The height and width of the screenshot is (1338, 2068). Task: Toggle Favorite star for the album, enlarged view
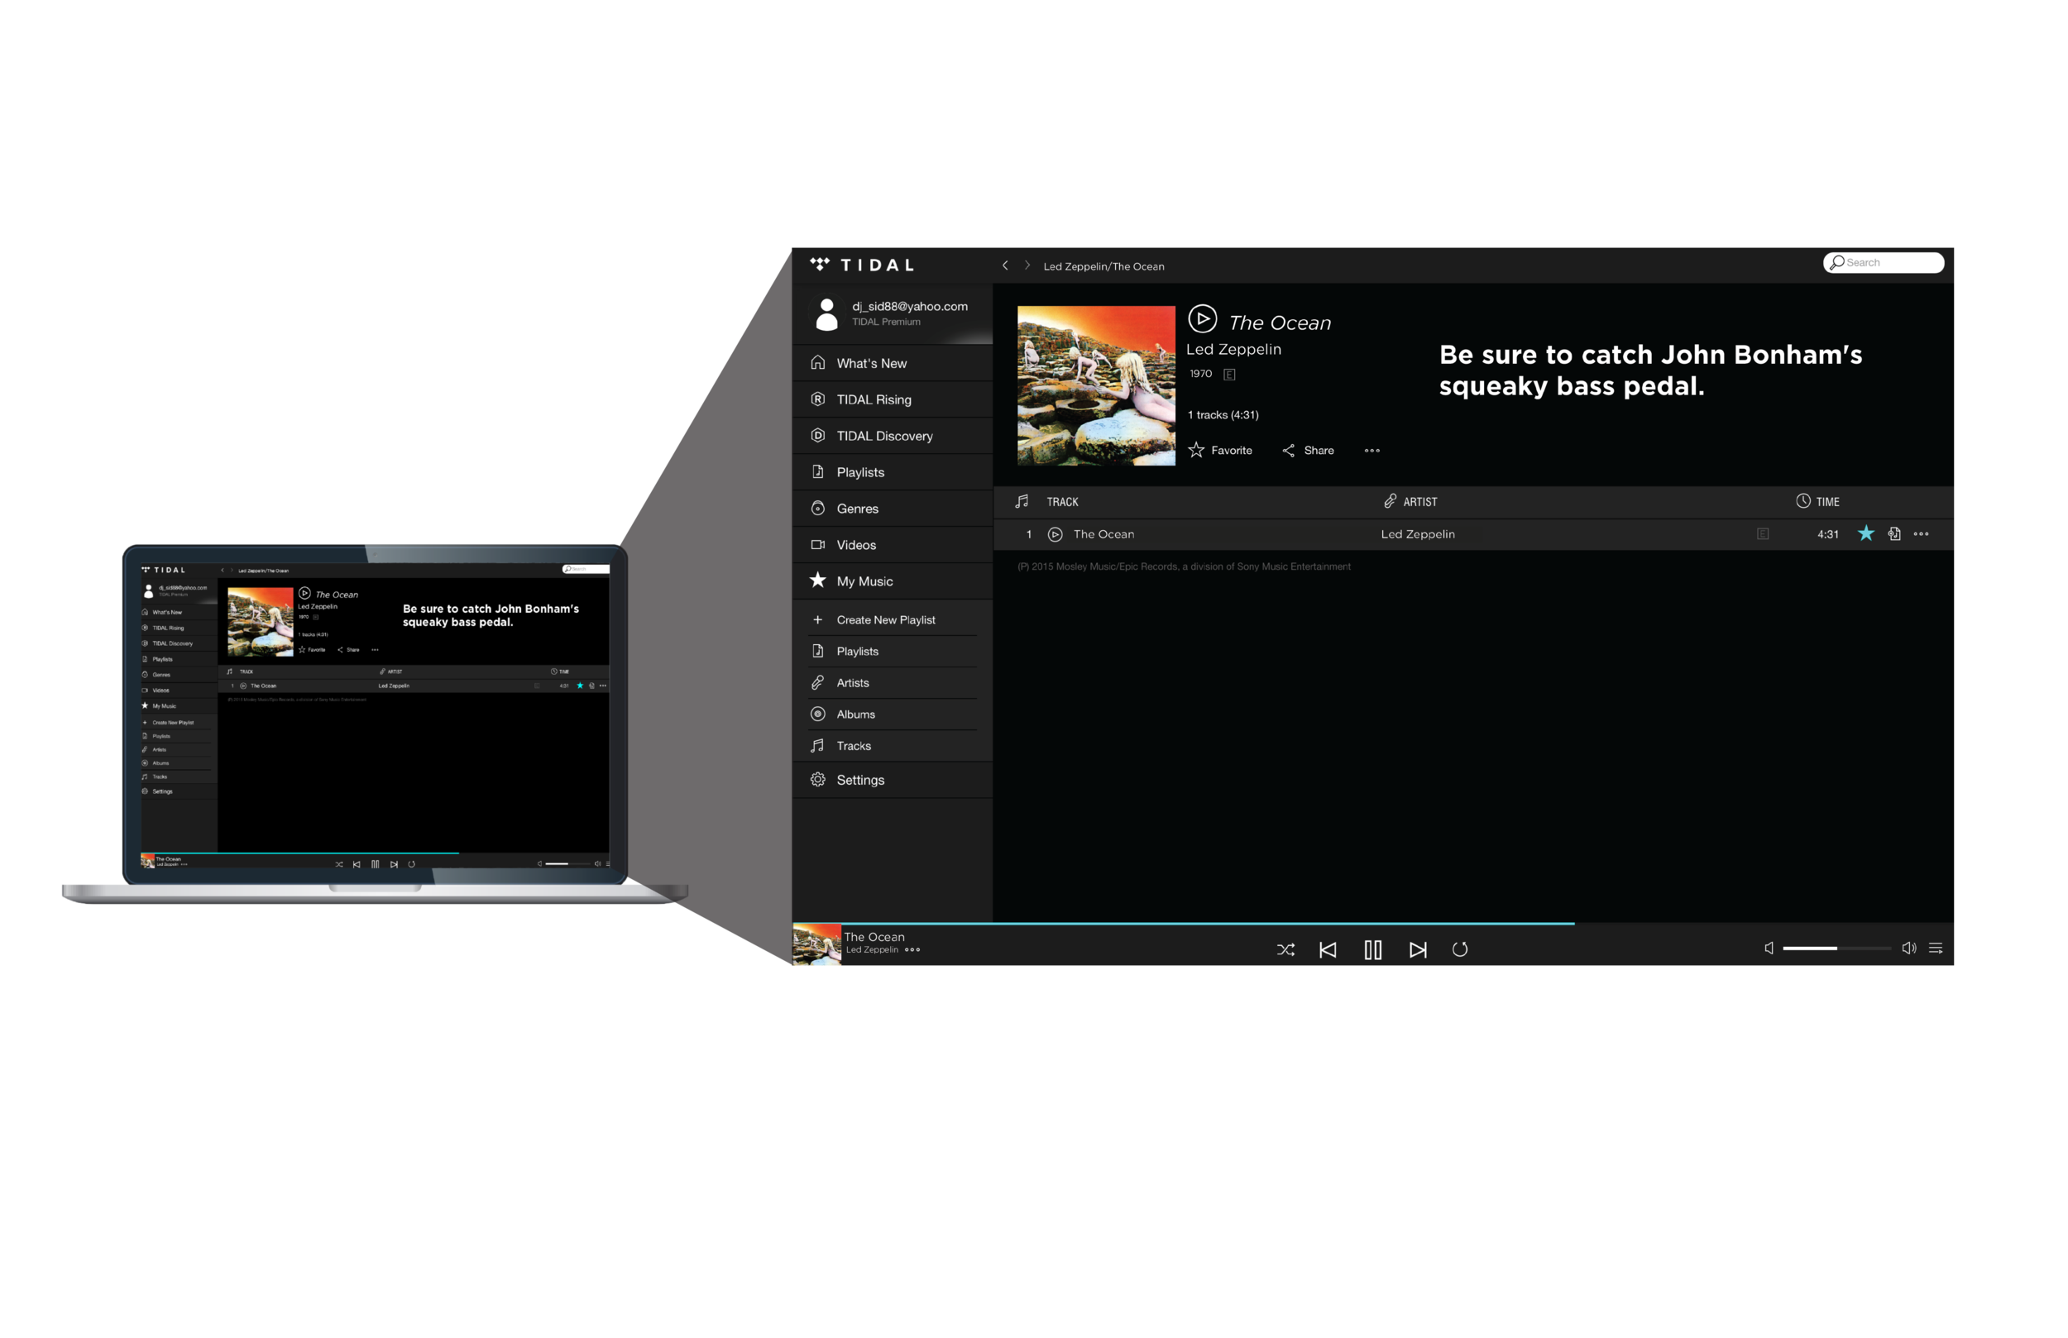click(x=1196, y=450)
